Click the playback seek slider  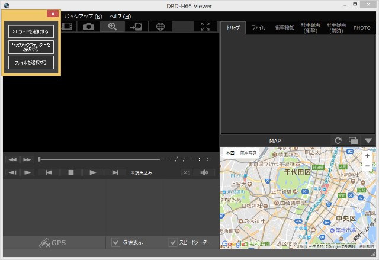(x=99, y=159)
